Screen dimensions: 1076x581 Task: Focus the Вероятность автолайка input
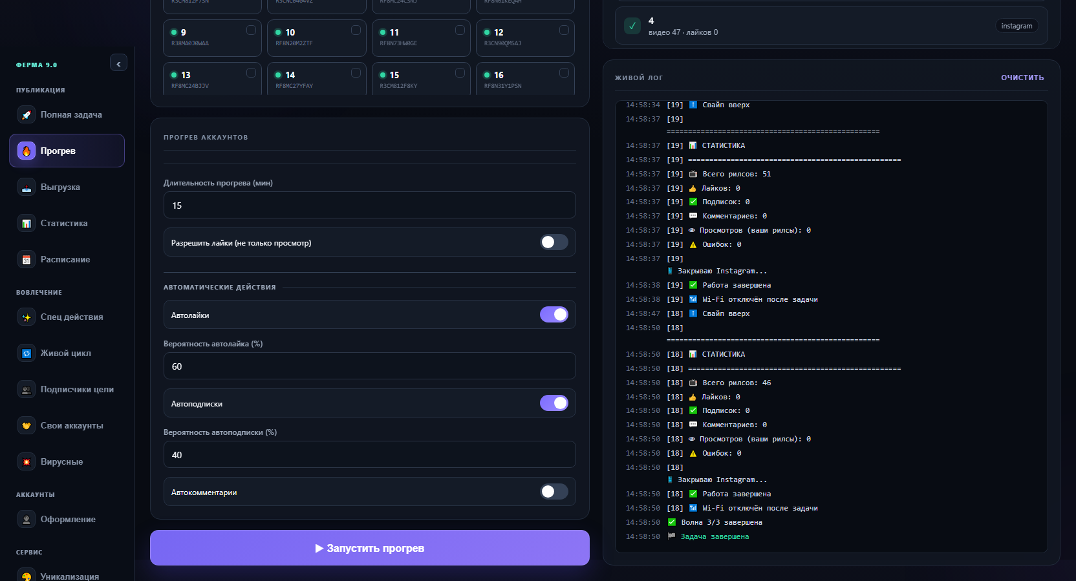click(x=370, y=366)
